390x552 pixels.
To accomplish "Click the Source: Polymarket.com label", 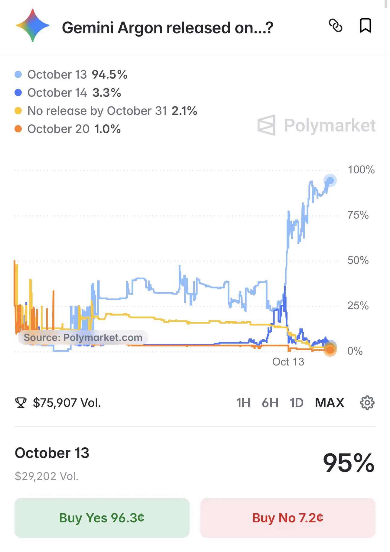I will [x=83, y=337].
